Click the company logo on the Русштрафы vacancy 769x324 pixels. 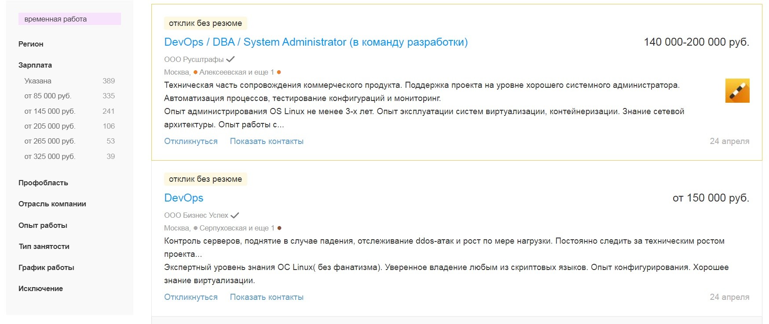[x=737, y=91]
